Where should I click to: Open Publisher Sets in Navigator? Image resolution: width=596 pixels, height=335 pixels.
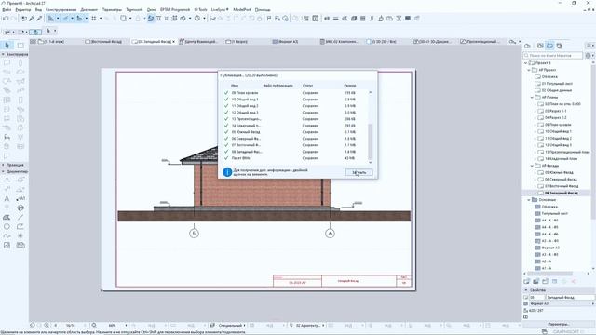tap(559, 46)
